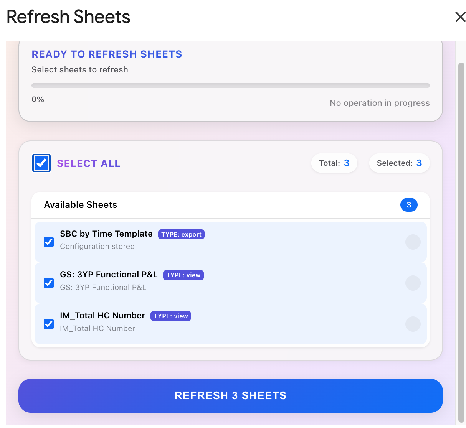Click the refresh progress bar
This screenshot has height=428, width=466.
pyautogui.click(x=230, y=86)
